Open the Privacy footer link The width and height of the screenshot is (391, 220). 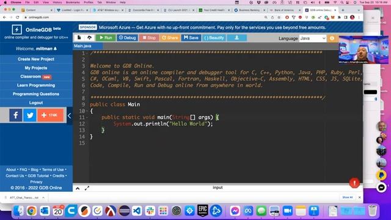(36, 182)
